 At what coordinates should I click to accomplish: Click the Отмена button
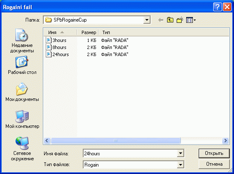point(214,164)
